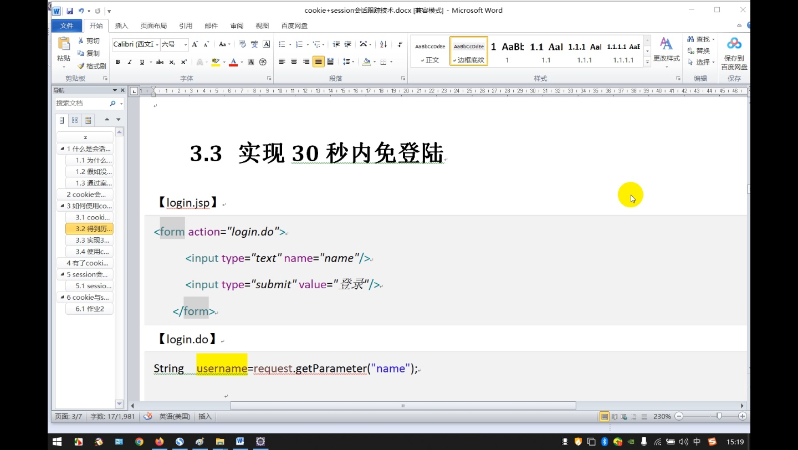Center align the paragraph
The width and height of the screenshot is (798, 450).
pos(294,62)
